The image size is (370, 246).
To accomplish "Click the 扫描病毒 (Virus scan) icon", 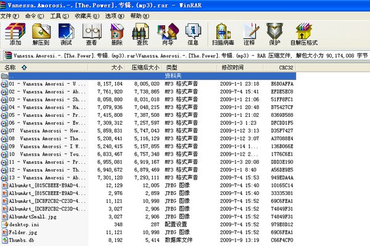I will [x=223, y=34].
